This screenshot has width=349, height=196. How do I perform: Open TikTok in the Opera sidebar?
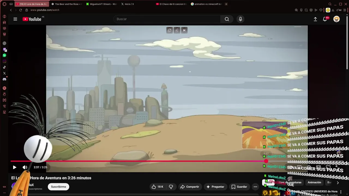point(4,67)
